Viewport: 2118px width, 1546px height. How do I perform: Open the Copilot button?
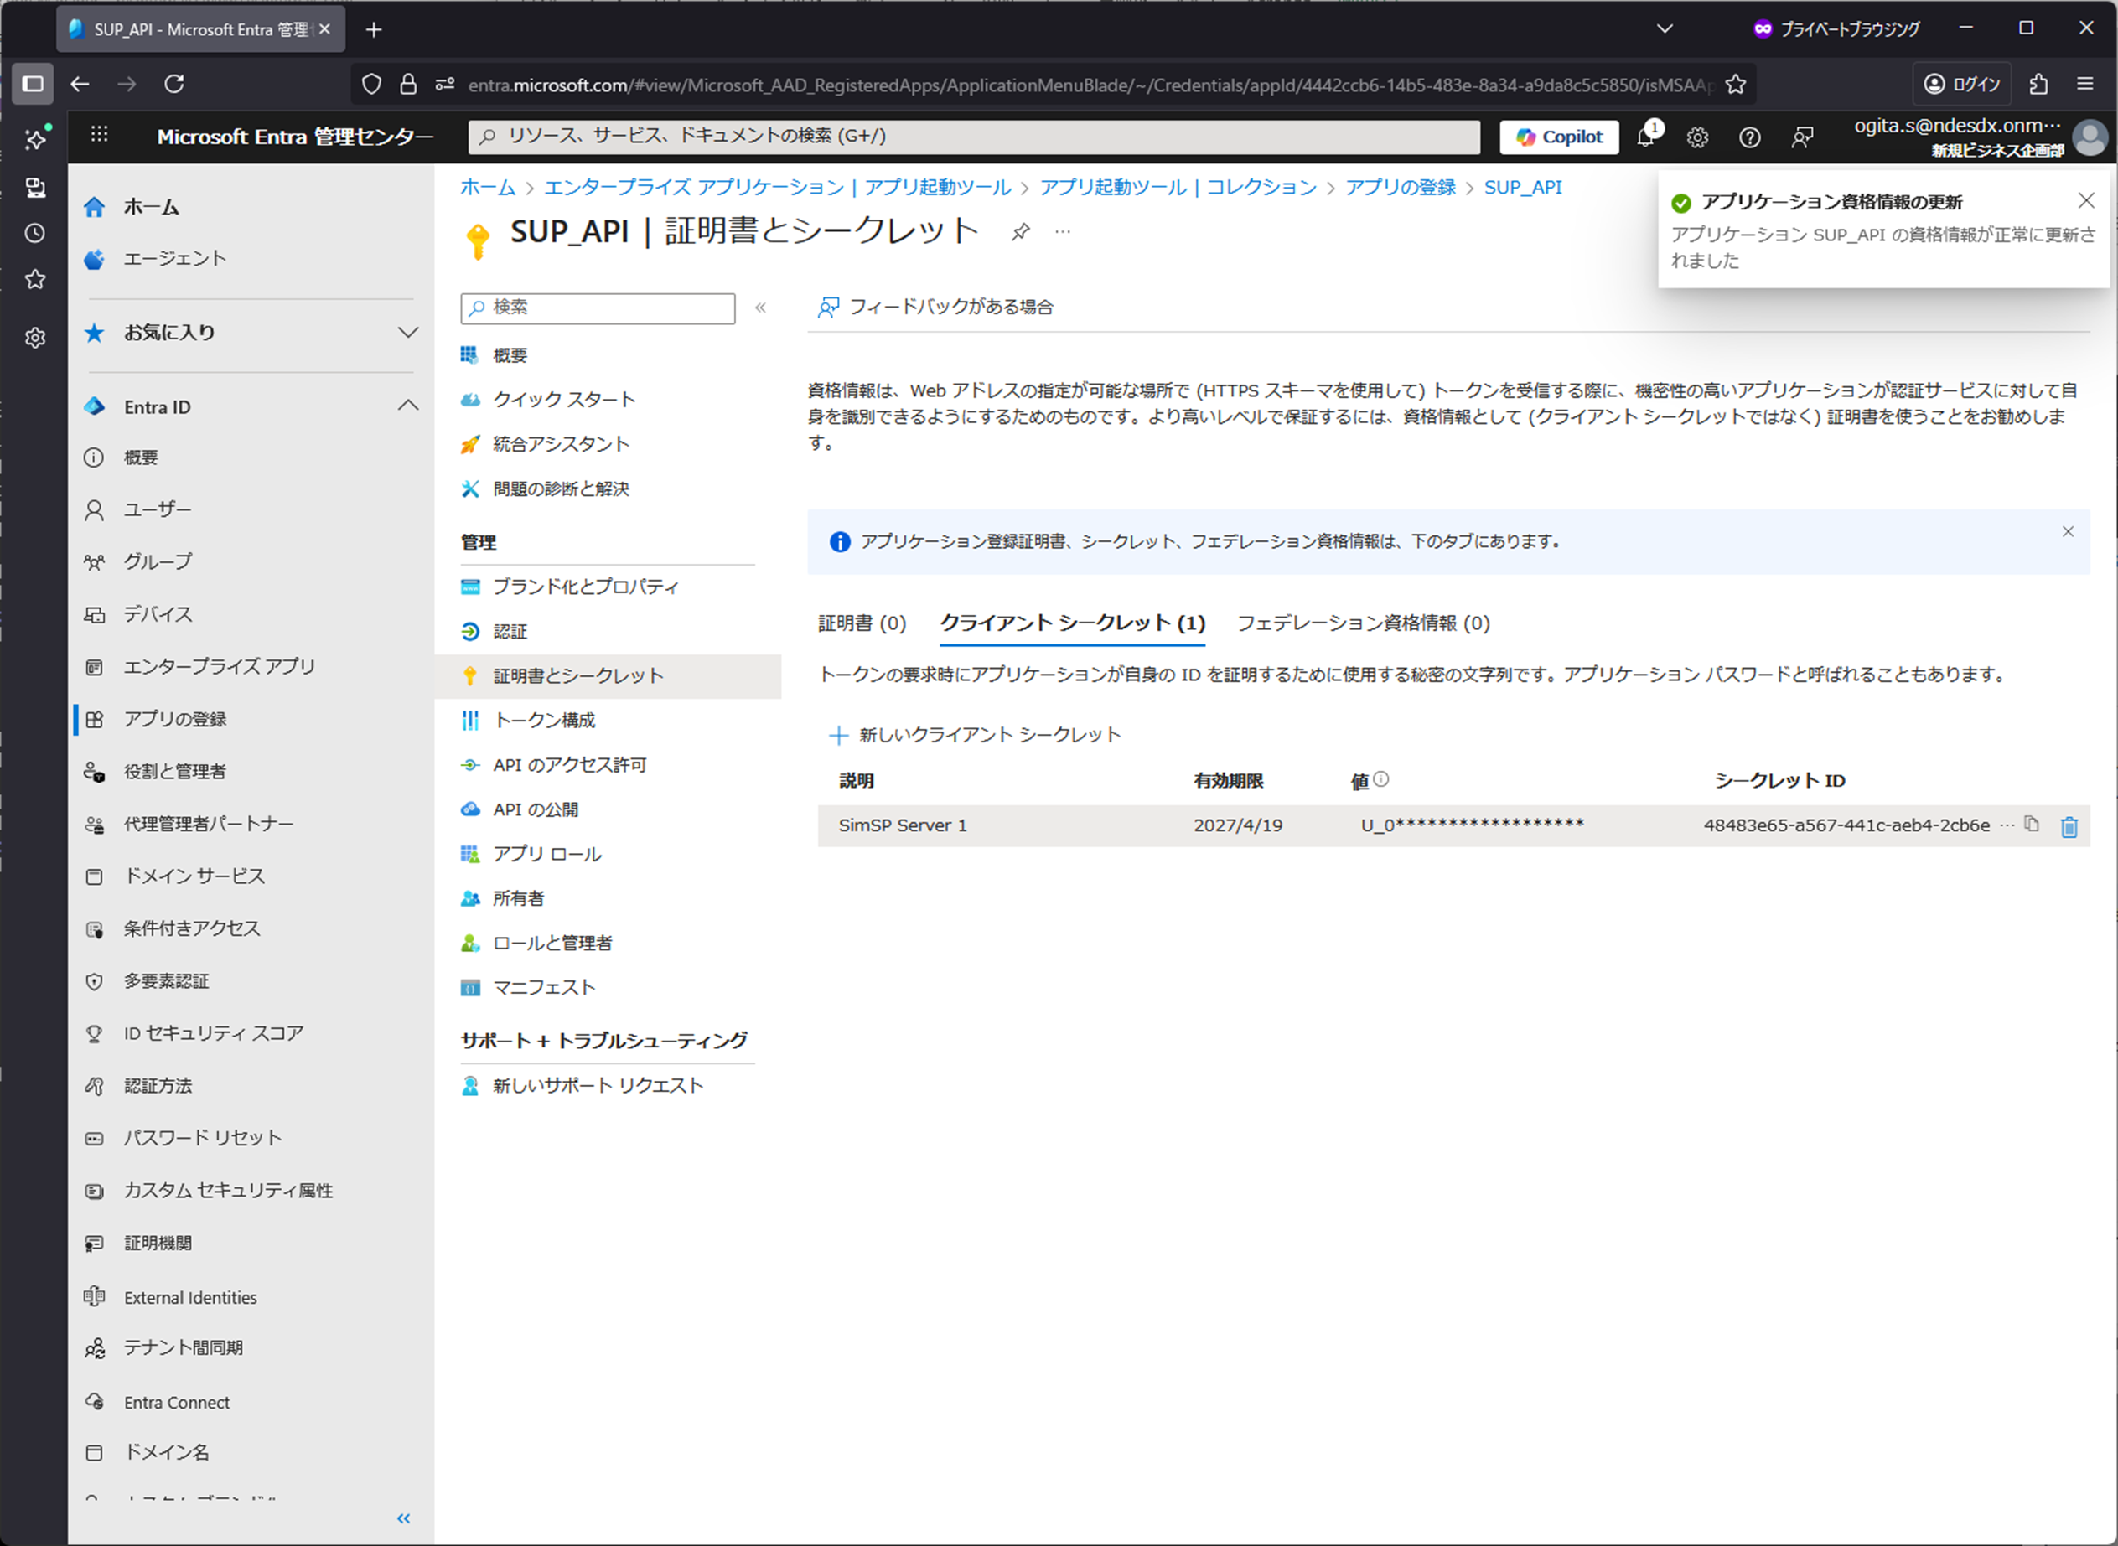[1559, 137]
